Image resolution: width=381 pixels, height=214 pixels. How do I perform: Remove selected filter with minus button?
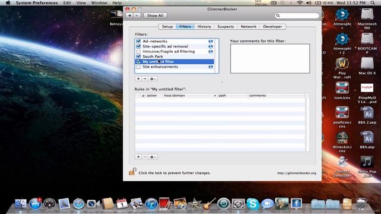click(x=145, y=79)
